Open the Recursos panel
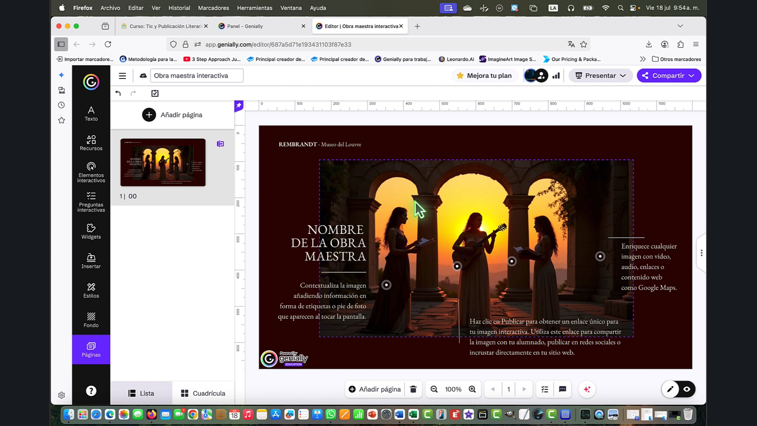757x426 pixels. (x=91, y=142)
